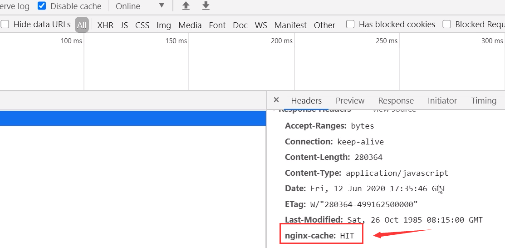Select the All filter button

(x=82, y=25)
